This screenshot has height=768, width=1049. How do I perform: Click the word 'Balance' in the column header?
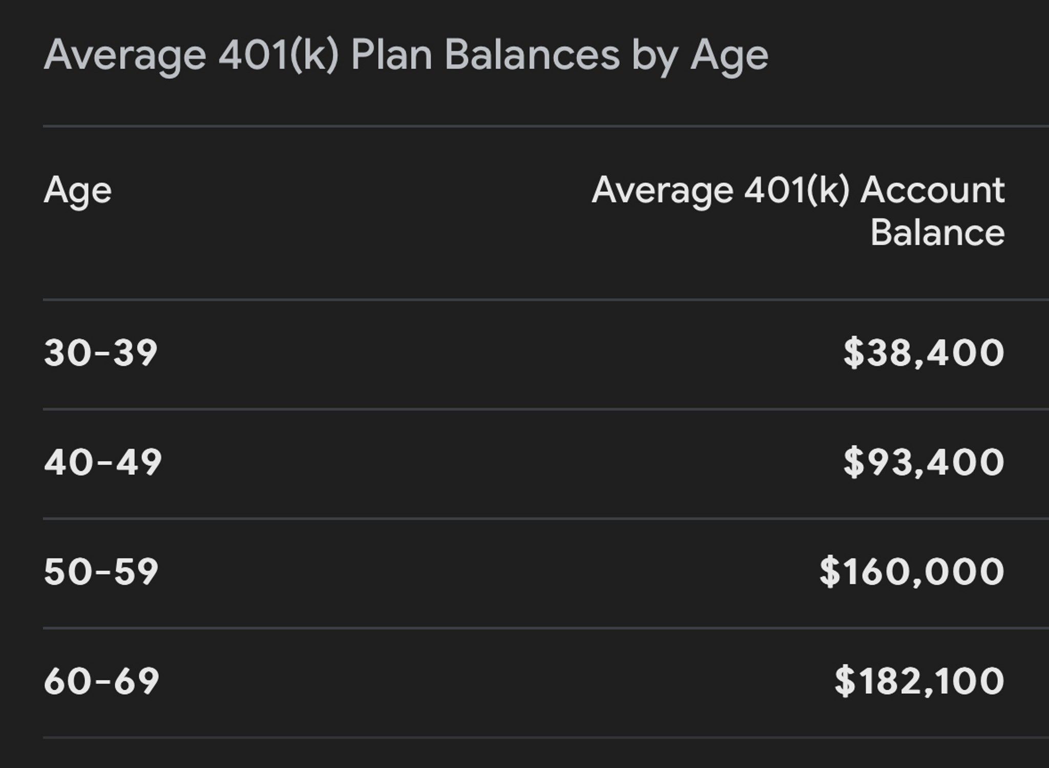click(x=937, y=233)
